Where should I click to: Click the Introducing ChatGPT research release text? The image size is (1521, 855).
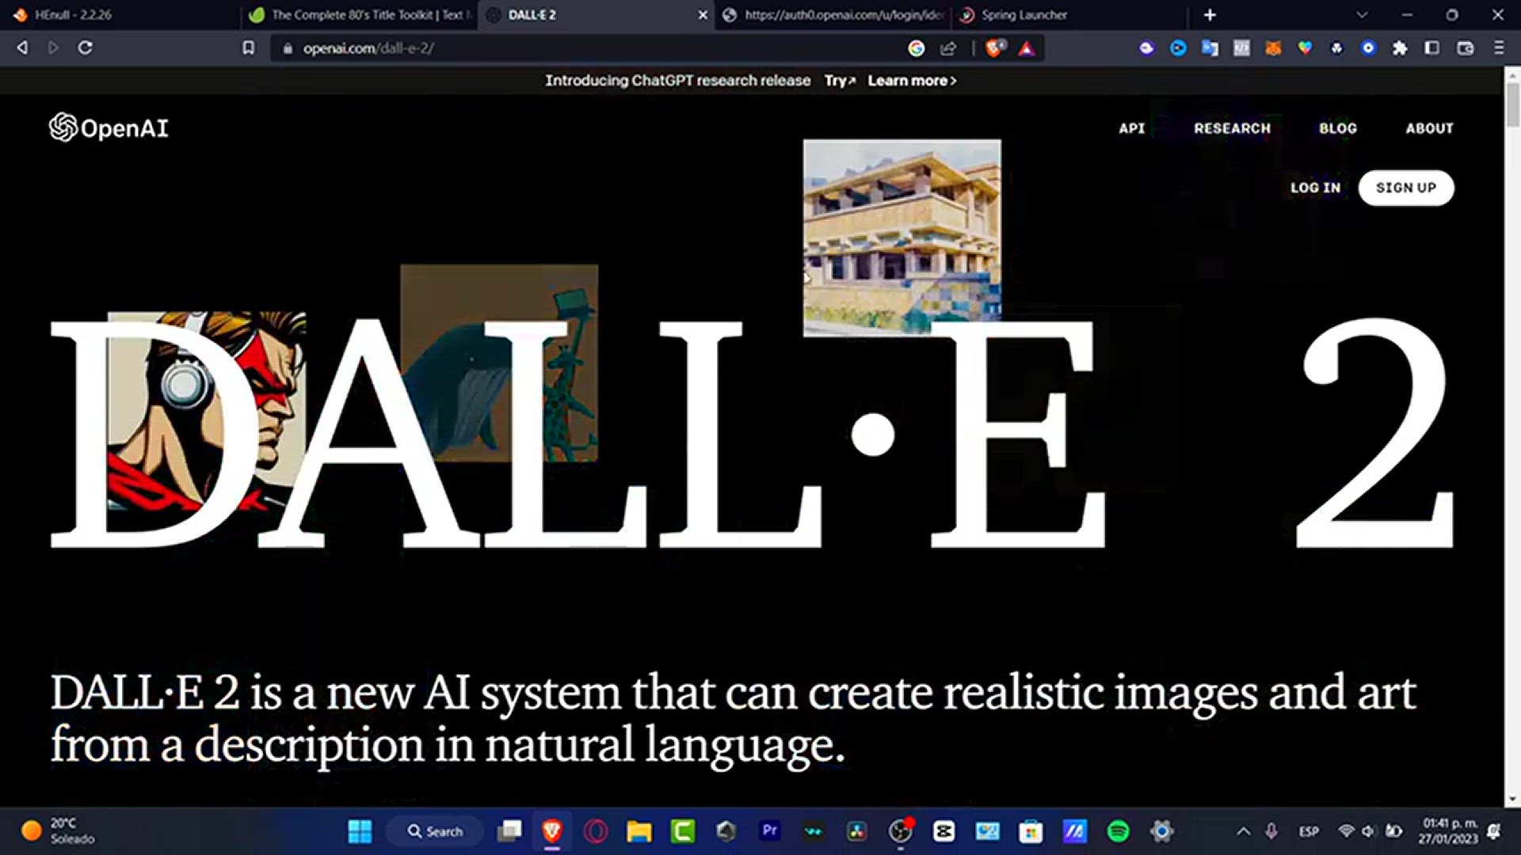678,81
